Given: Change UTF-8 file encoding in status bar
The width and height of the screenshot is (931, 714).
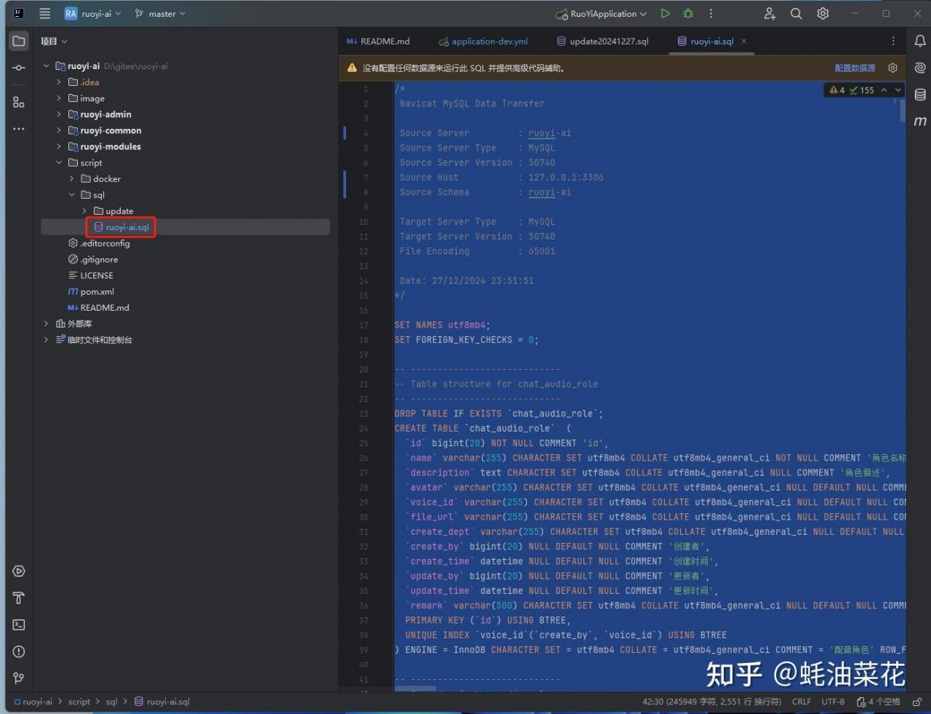Looking at the screenshot, I should click(x=833, y=702).
